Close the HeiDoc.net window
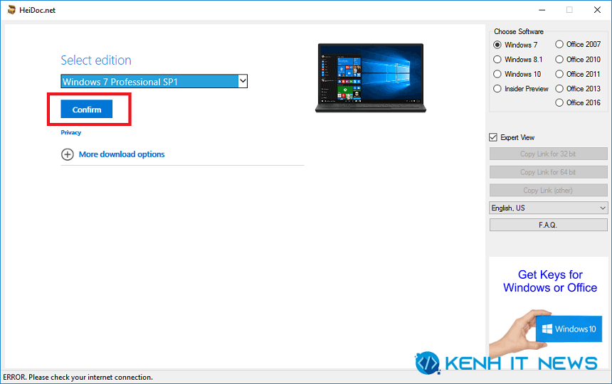612x384 pixels. (x=597, y=10)
